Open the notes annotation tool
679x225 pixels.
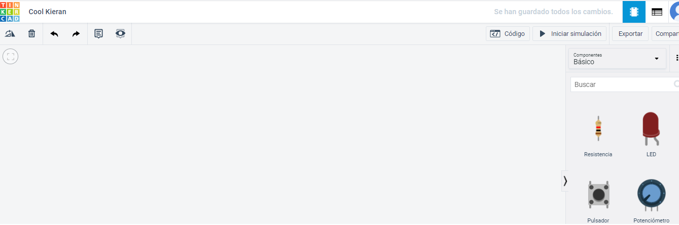(x=99, y=34)
